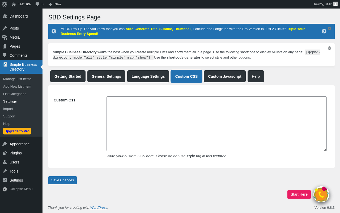Click the Start Here button
The height and width of the screenshot is (213, 340).
tap(299, 194)
